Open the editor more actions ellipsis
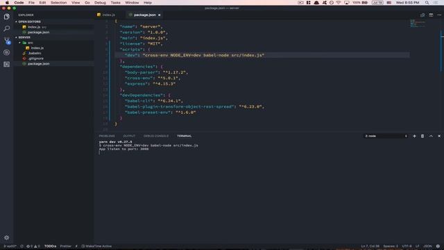 click(x=439, y=15)
